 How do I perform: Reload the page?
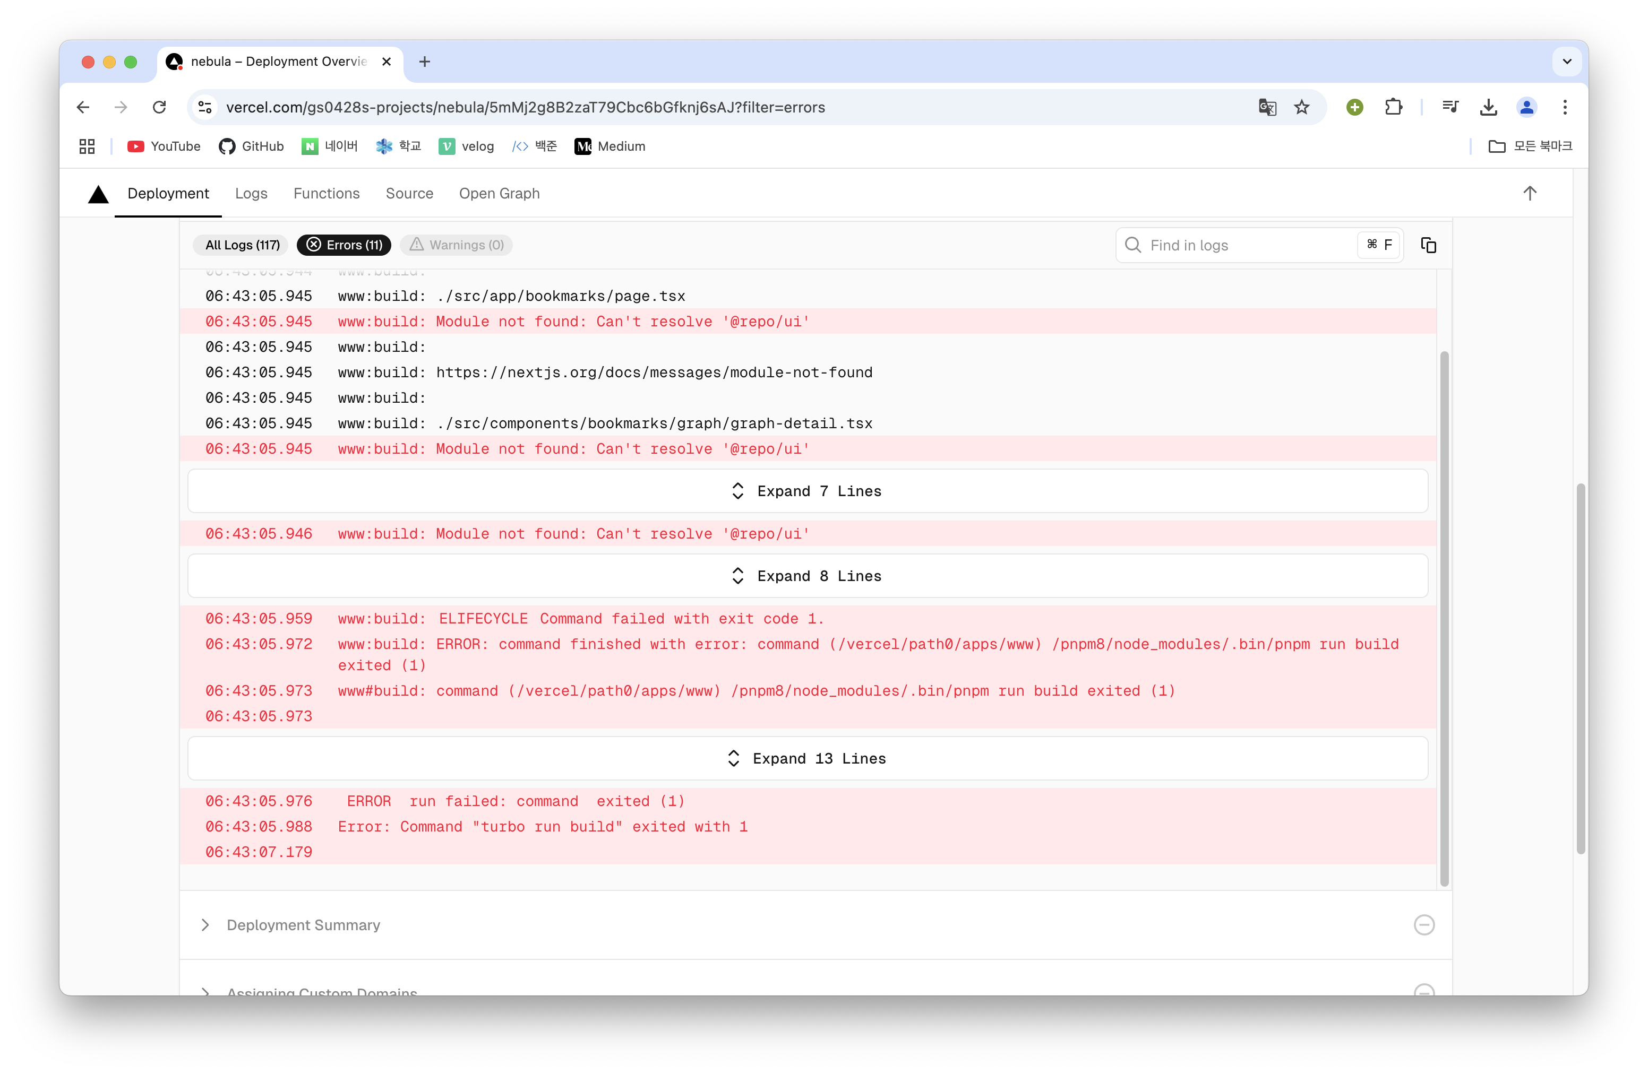(159, 107)
